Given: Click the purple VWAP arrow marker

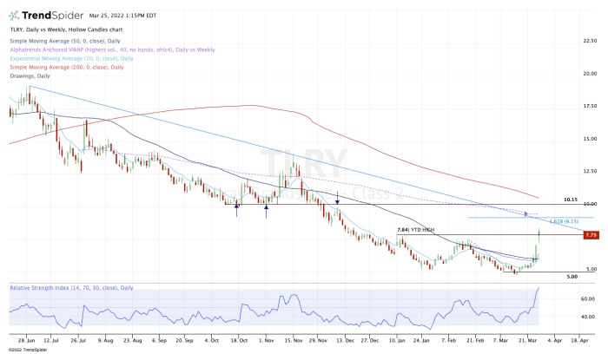Looking at the screenshot, I should click(x=525, y=213).
